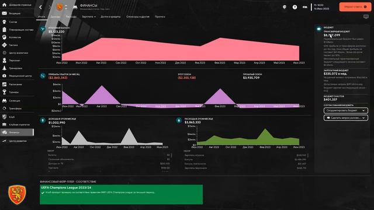This screenshot has width=374, height=210.
Task: Click the green UEFA Champions League 2023/24 panel
Action: [x=121, y=194]
